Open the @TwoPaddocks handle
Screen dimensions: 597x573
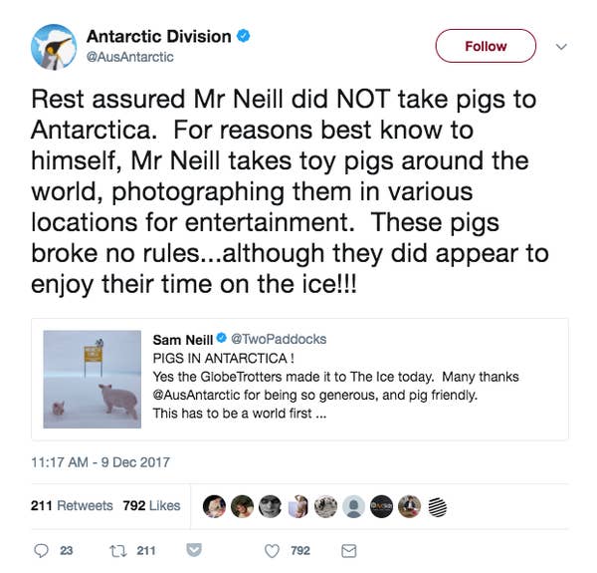[279, 339]
